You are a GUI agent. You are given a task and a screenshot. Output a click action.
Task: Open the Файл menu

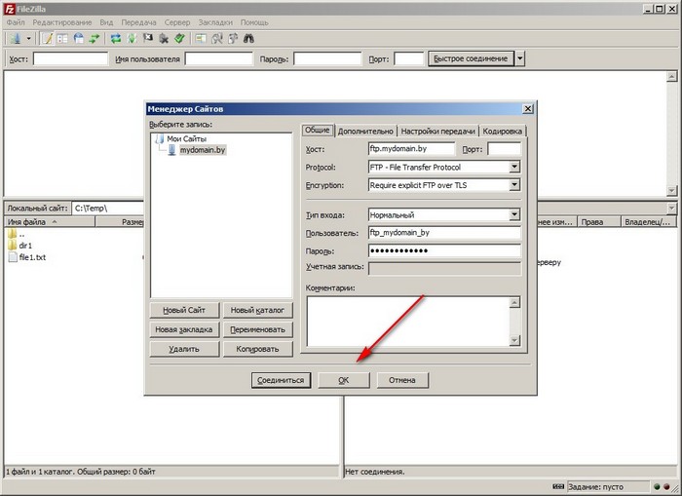(x=16, y=22)
